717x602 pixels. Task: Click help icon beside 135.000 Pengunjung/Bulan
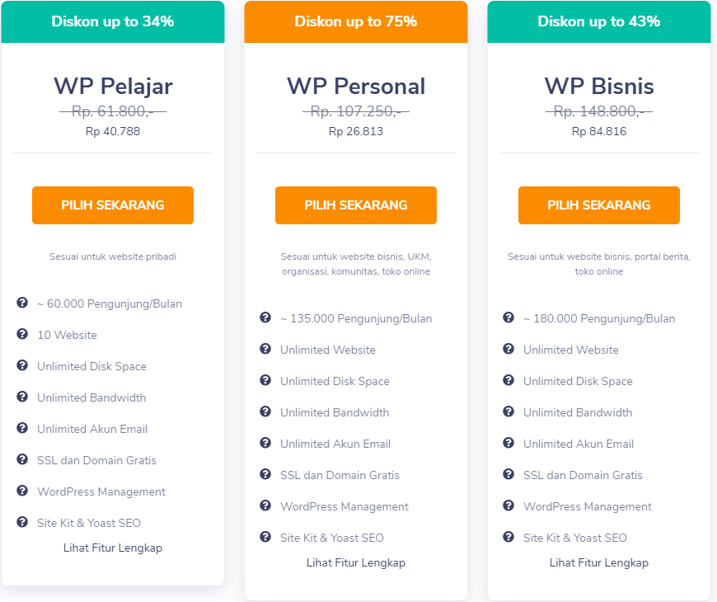point(265,317)
